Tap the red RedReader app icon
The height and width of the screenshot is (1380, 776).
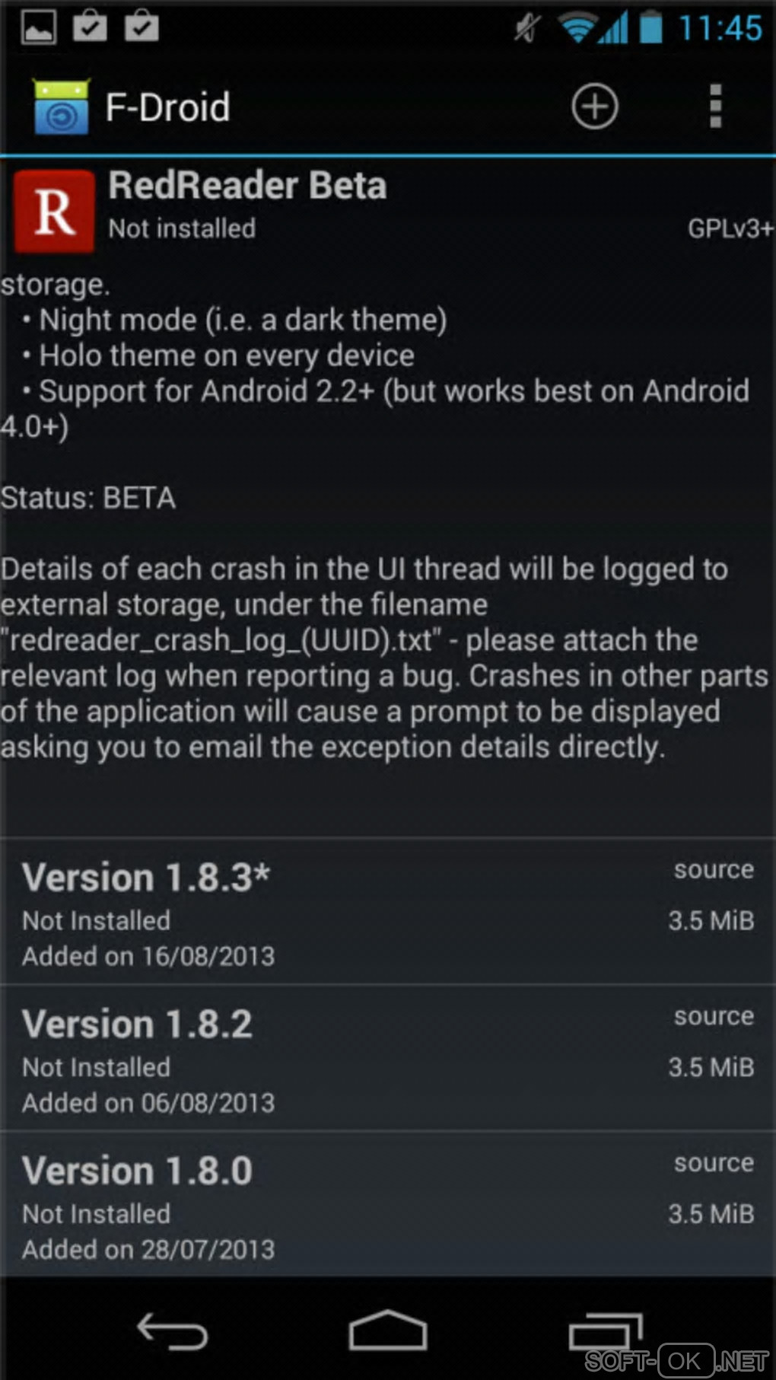pyautogui.click(x=55, y=211)
